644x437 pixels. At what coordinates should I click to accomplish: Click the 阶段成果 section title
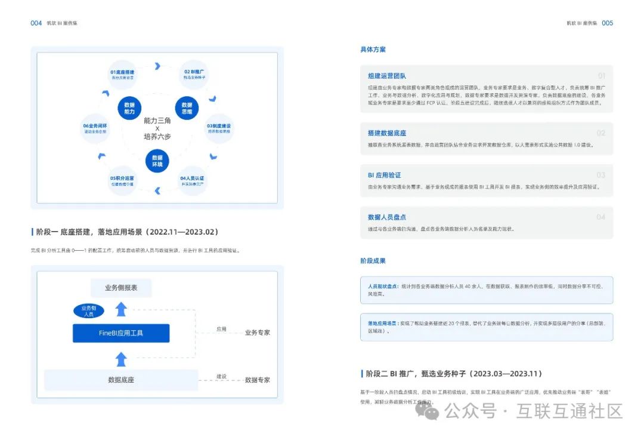(373, 261)
